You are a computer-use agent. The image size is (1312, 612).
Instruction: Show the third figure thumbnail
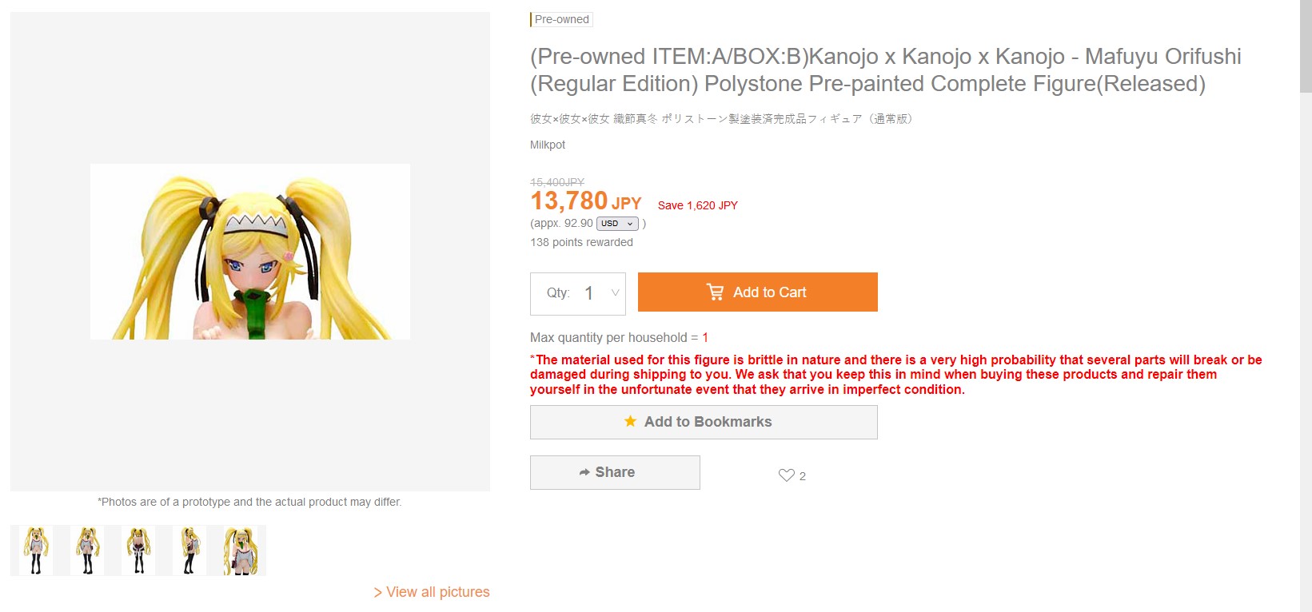[x=138, y=550]
